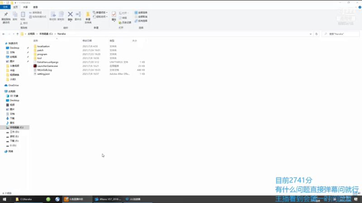The height and width of the screenshot is (203, 362).
Task: Click Select all in the ribbon
Action: [141, 13]
